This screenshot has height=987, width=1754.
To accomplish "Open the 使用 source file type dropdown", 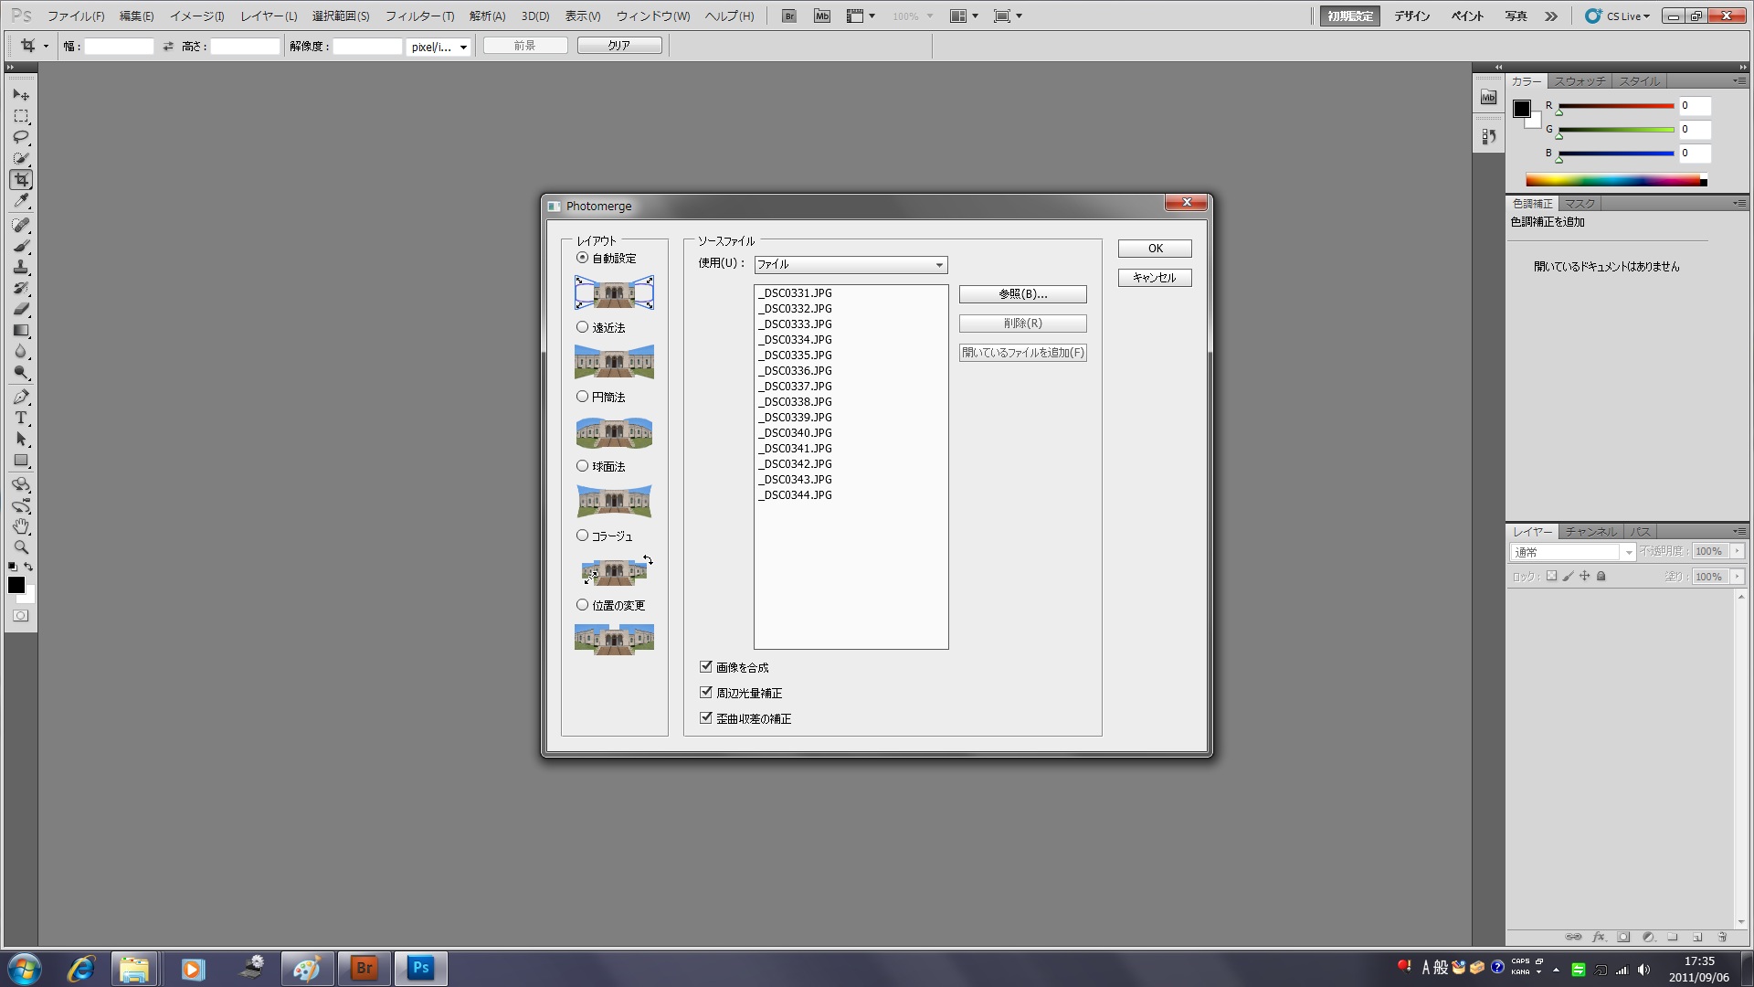I will pos(850,265).
